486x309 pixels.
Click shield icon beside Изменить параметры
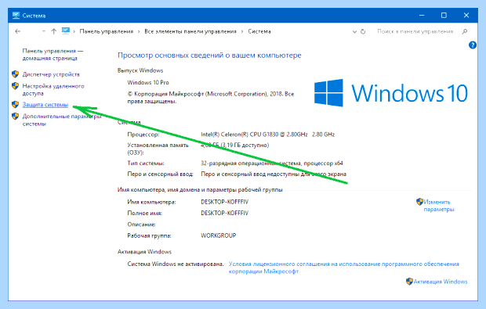click(x=419, y=202)
